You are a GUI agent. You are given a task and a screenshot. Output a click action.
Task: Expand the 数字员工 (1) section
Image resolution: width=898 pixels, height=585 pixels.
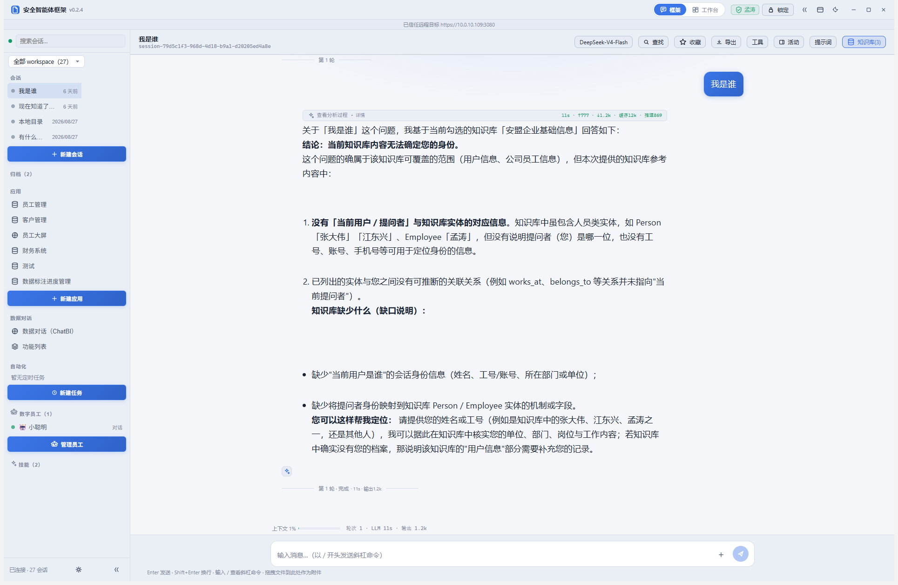coord(31,414)
